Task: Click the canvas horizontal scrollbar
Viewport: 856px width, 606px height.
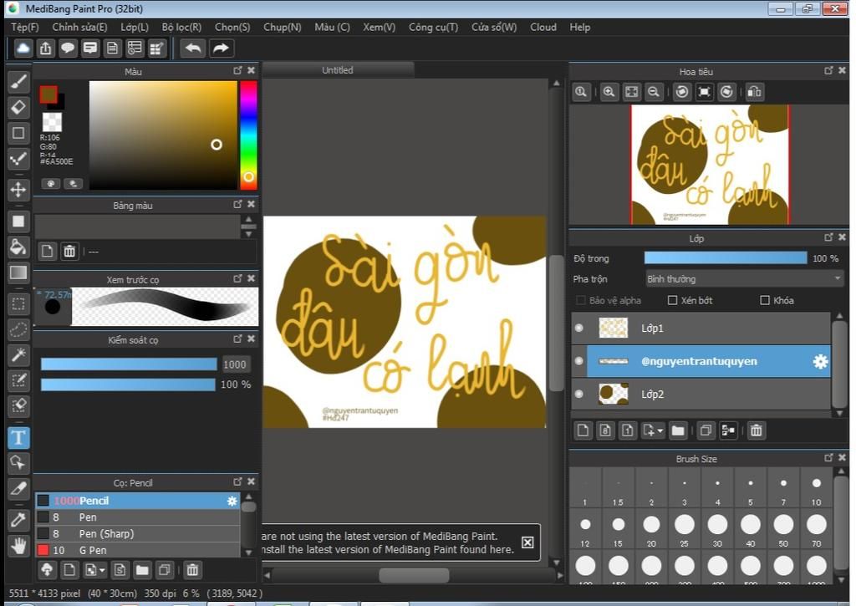Action: [414, 575]
